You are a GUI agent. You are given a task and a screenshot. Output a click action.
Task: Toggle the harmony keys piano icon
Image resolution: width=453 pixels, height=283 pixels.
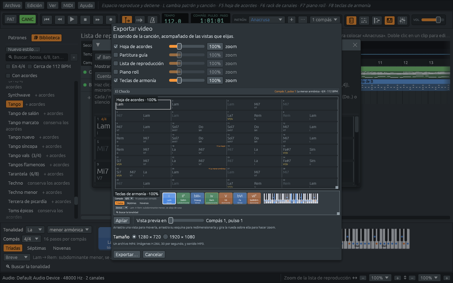[389, 20]
